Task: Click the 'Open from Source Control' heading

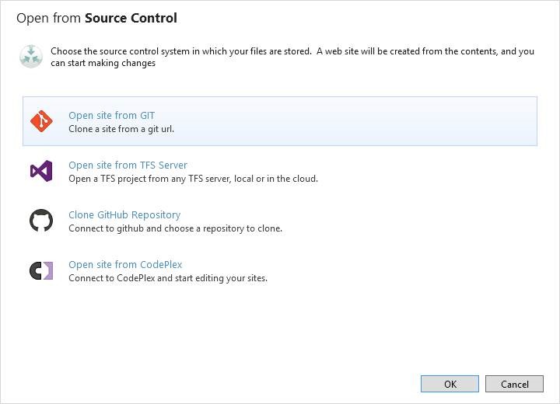Action: pyautogui.click(x=96, y=18)
